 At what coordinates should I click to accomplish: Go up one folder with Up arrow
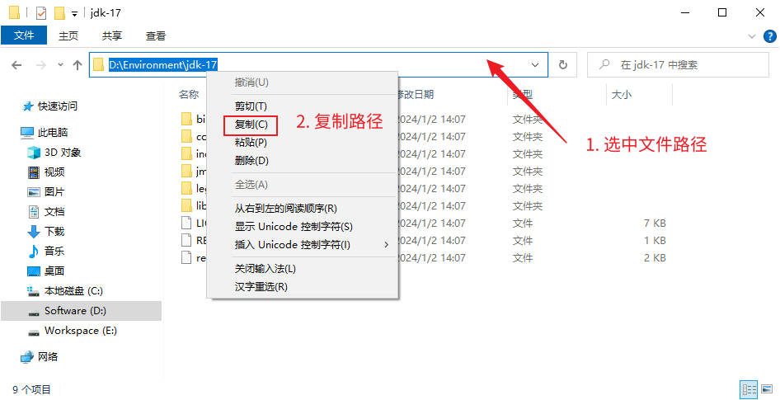pyautogui.click(x=78, y=65)
